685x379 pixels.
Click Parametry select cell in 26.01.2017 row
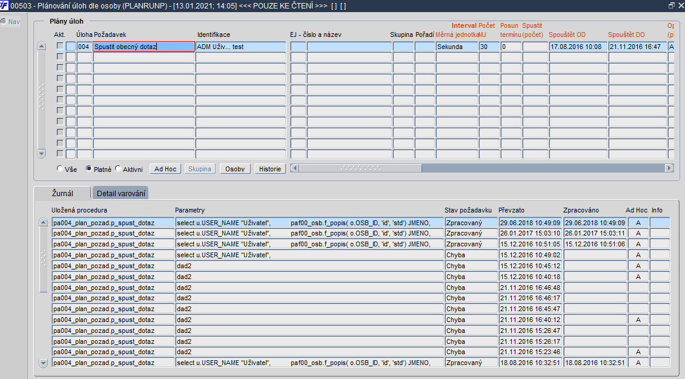click(x=309, y=233)
